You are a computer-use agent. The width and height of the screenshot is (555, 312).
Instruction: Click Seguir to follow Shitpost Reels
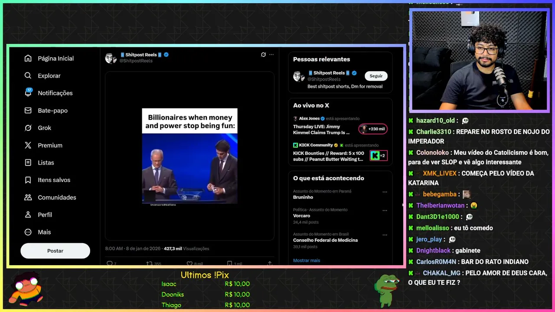point(376,76)
